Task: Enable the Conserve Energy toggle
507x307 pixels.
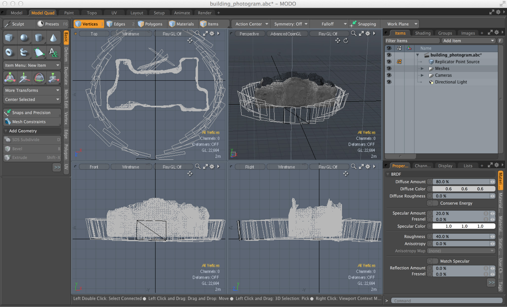Action: point(432,203)
